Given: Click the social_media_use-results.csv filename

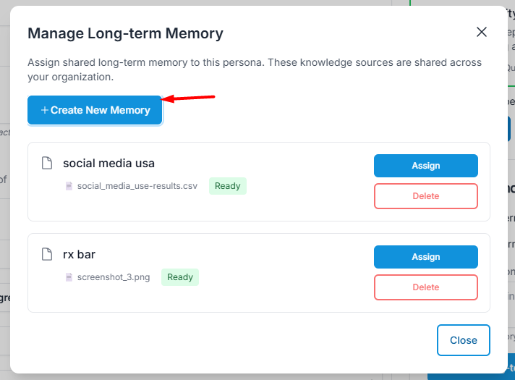Looking at the screenshot, I should click(x=137, y=186).
